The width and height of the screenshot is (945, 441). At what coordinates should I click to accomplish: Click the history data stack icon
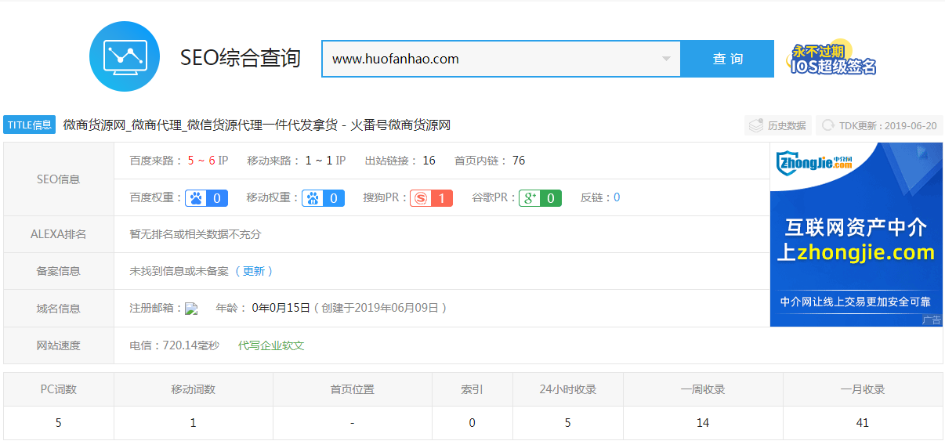pyautogui.click(x=756, y=125)
